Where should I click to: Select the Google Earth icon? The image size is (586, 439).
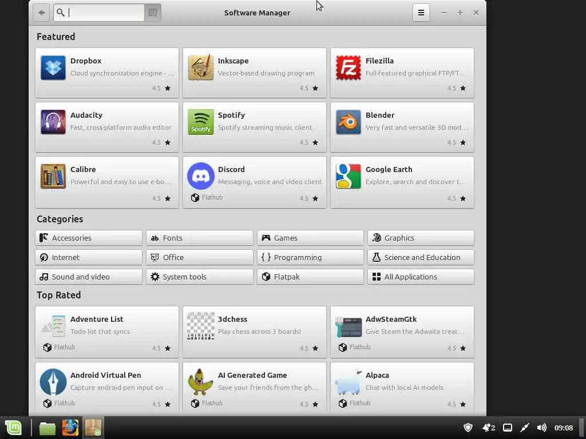349,176
